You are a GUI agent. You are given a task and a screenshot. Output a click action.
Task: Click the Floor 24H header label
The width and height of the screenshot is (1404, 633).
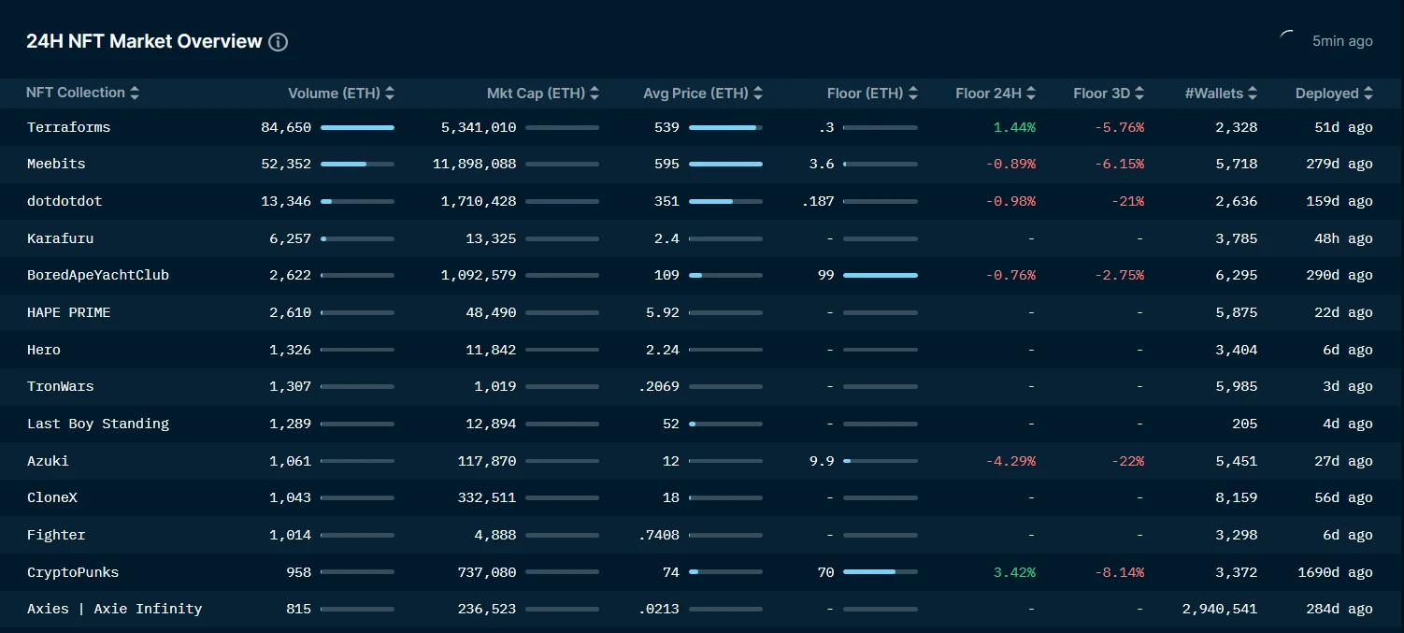coord(989,94)
